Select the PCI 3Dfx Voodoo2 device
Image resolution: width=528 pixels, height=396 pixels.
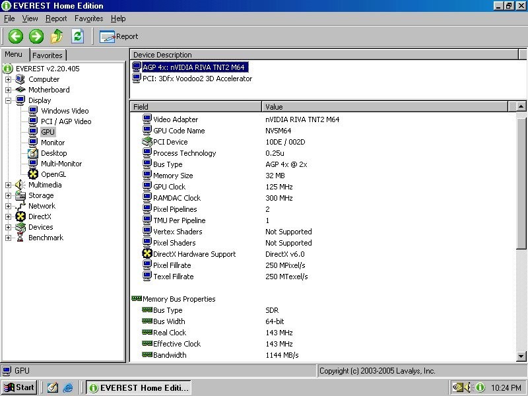click(x=197, y=79)
